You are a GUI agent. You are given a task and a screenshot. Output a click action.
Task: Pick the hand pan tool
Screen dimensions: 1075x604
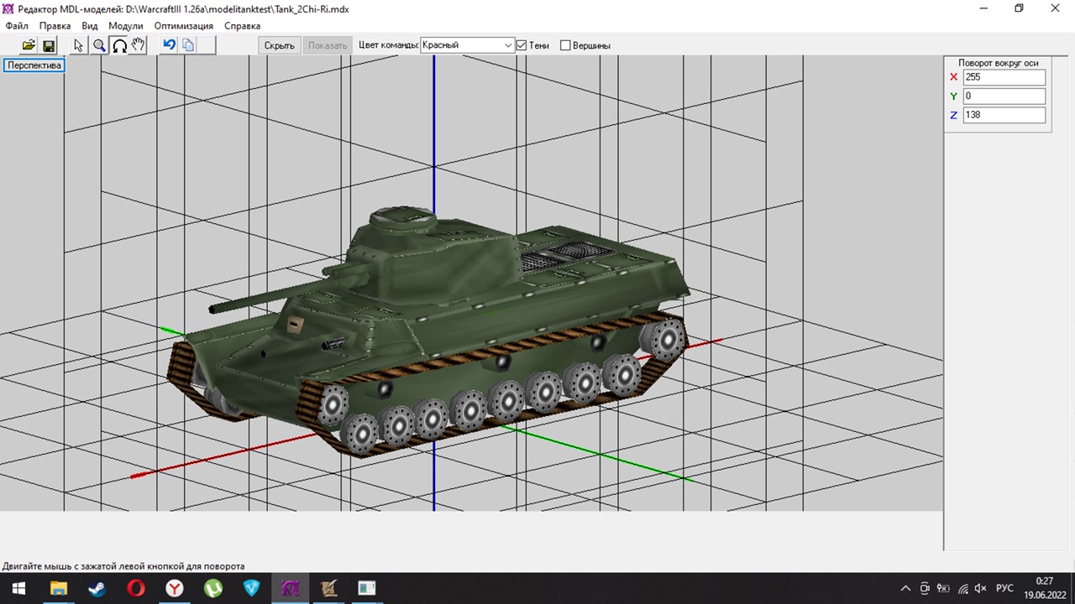[139, 45]
